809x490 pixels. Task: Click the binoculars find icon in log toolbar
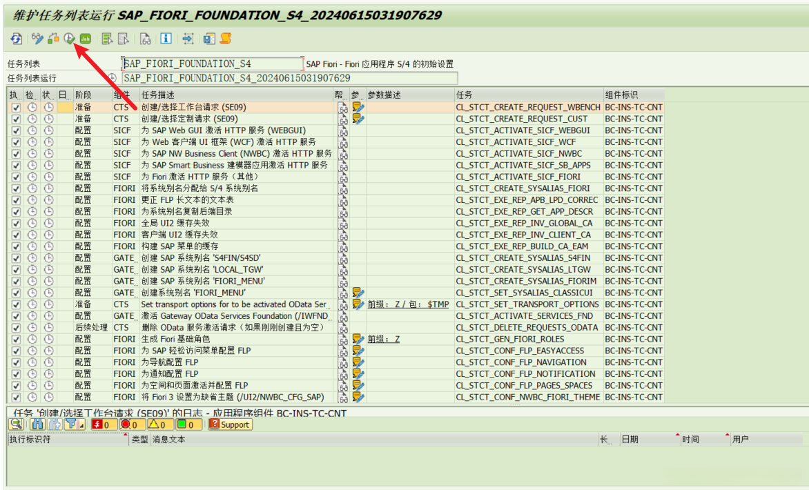[x=37, y=424]
